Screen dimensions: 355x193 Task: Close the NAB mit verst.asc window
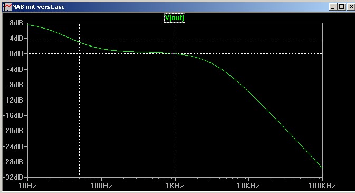tap(351, 7)
